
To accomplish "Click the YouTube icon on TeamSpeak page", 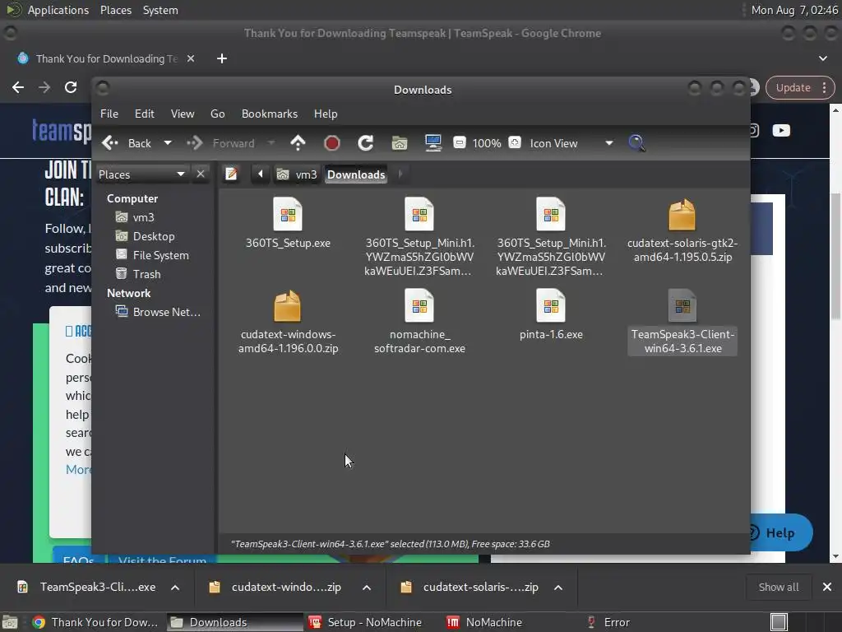I will [781, 131].
